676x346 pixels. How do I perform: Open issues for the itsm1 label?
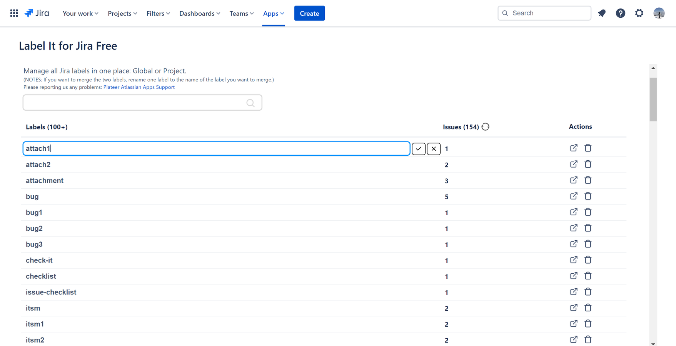pyautogui.click(x=574, y=324)
